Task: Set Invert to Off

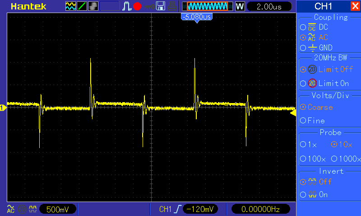Action: 316,182
